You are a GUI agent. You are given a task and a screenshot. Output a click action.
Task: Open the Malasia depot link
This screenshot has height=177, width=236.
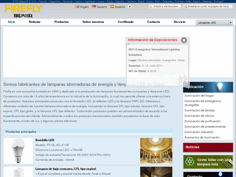point(207,1)
